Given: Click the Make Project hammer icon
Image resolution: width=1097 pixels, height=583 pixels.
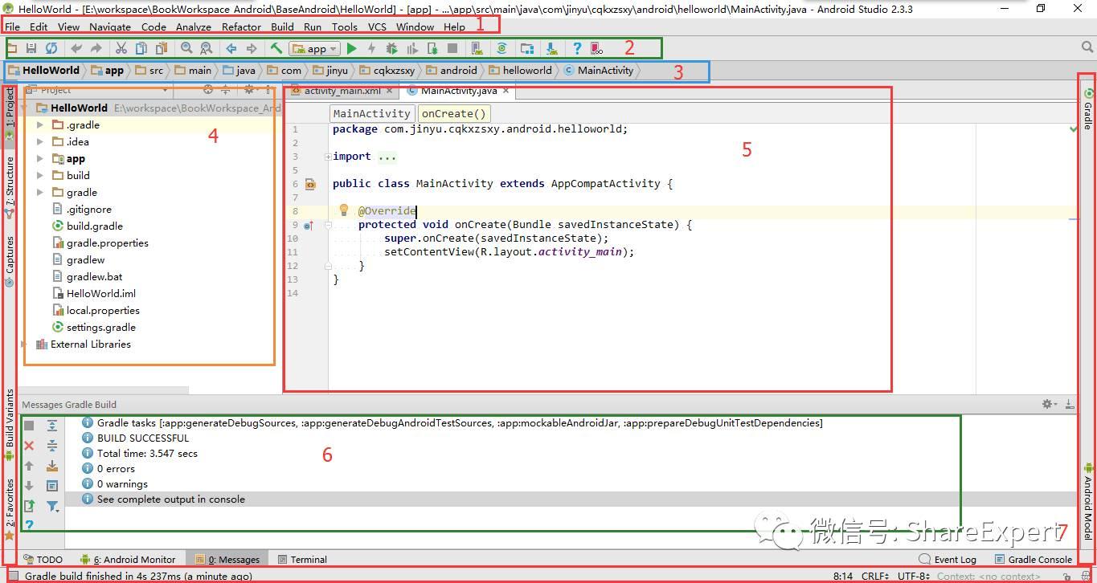Looking at the screenshot, I should click(x=276, y=49).
